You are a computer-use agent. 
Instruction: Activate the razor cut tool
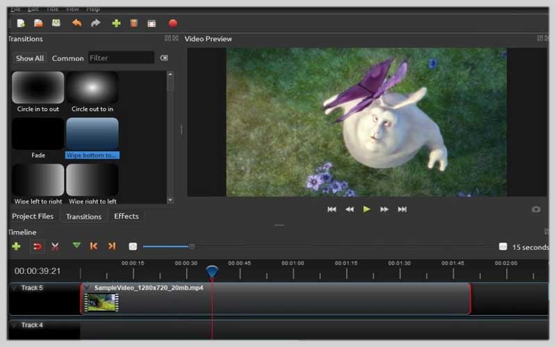pos(55,246)
